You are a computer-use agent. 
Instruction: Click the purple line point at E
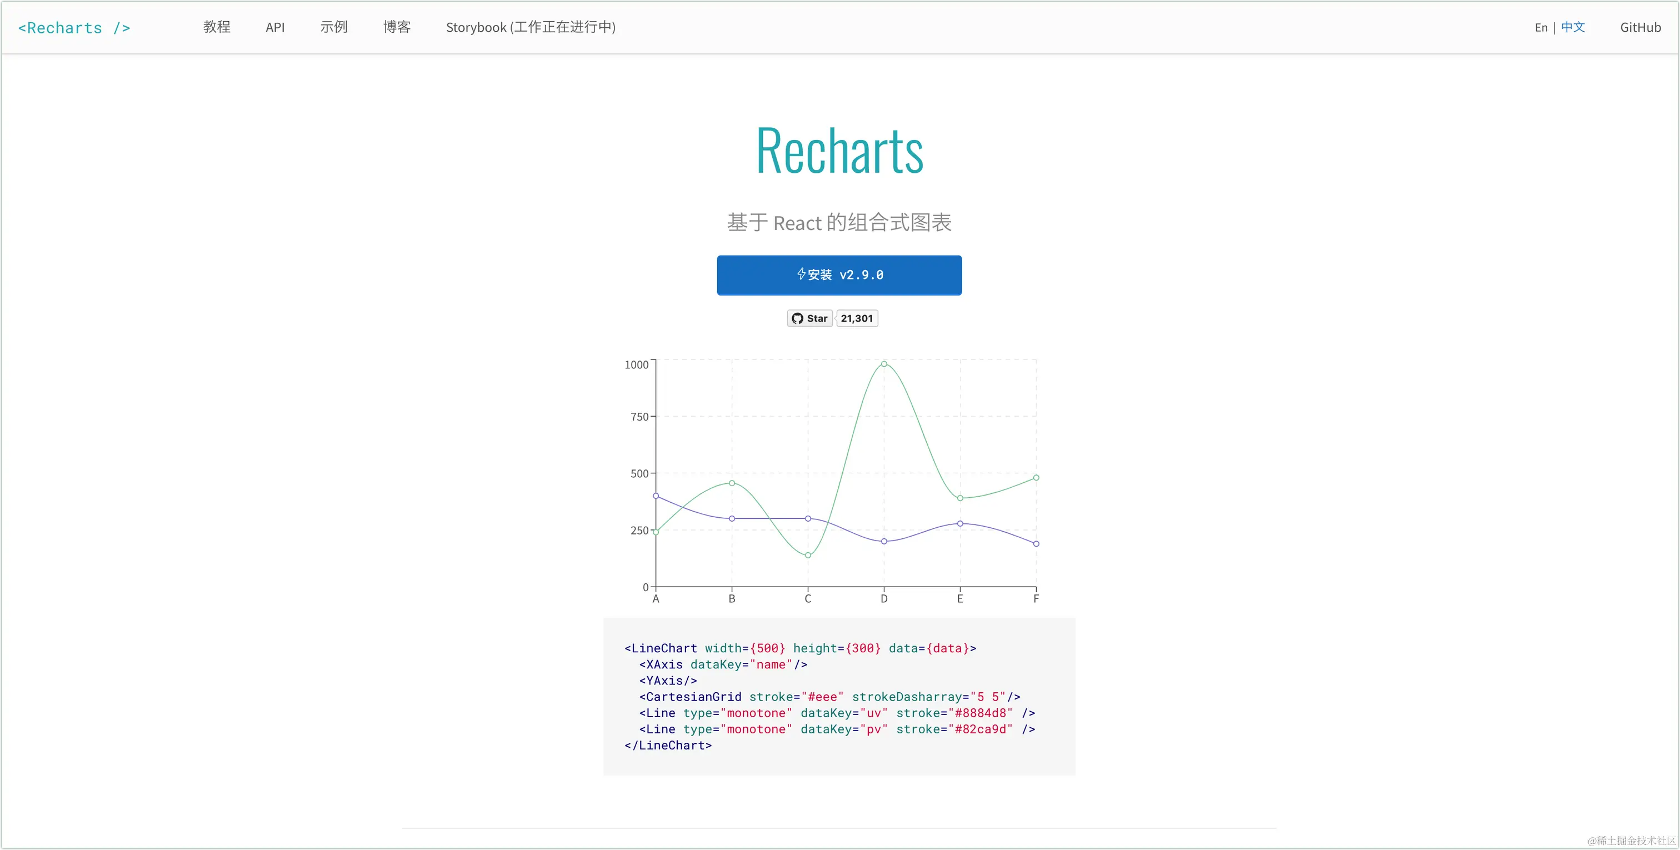(960, 523)
